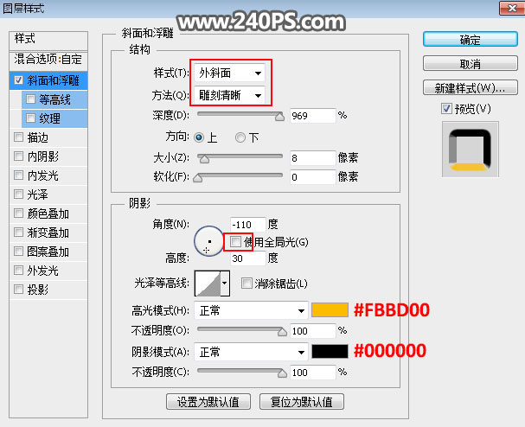The height and width of the screenshot is (427, 525).
Task: Select the 斜面和浮雕 list entry
Action: (48, 80)
